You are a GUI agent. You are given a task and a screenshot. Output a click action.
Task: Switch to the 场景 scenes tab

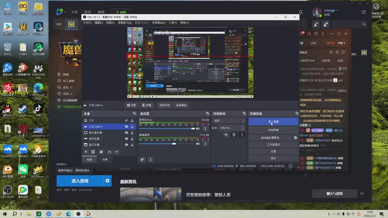[x=105, y=159]
